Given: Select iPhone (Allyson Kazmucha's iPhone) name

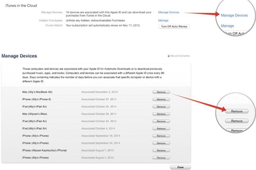Looking at the screenshot, I should (x=44, y=150).
